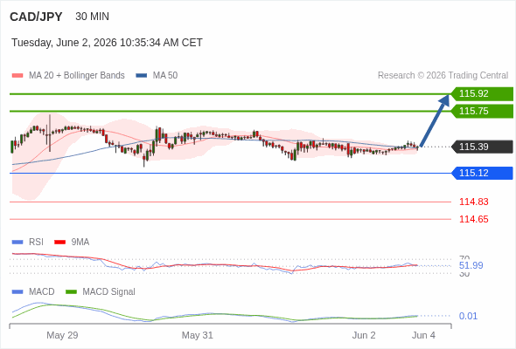Click the blue MACD legend swatch

pyautogui.click(x=17, y=292)
